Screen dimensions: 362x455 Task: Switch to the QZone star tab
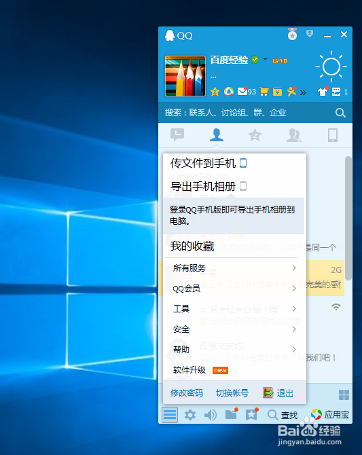tap(255, 135)
